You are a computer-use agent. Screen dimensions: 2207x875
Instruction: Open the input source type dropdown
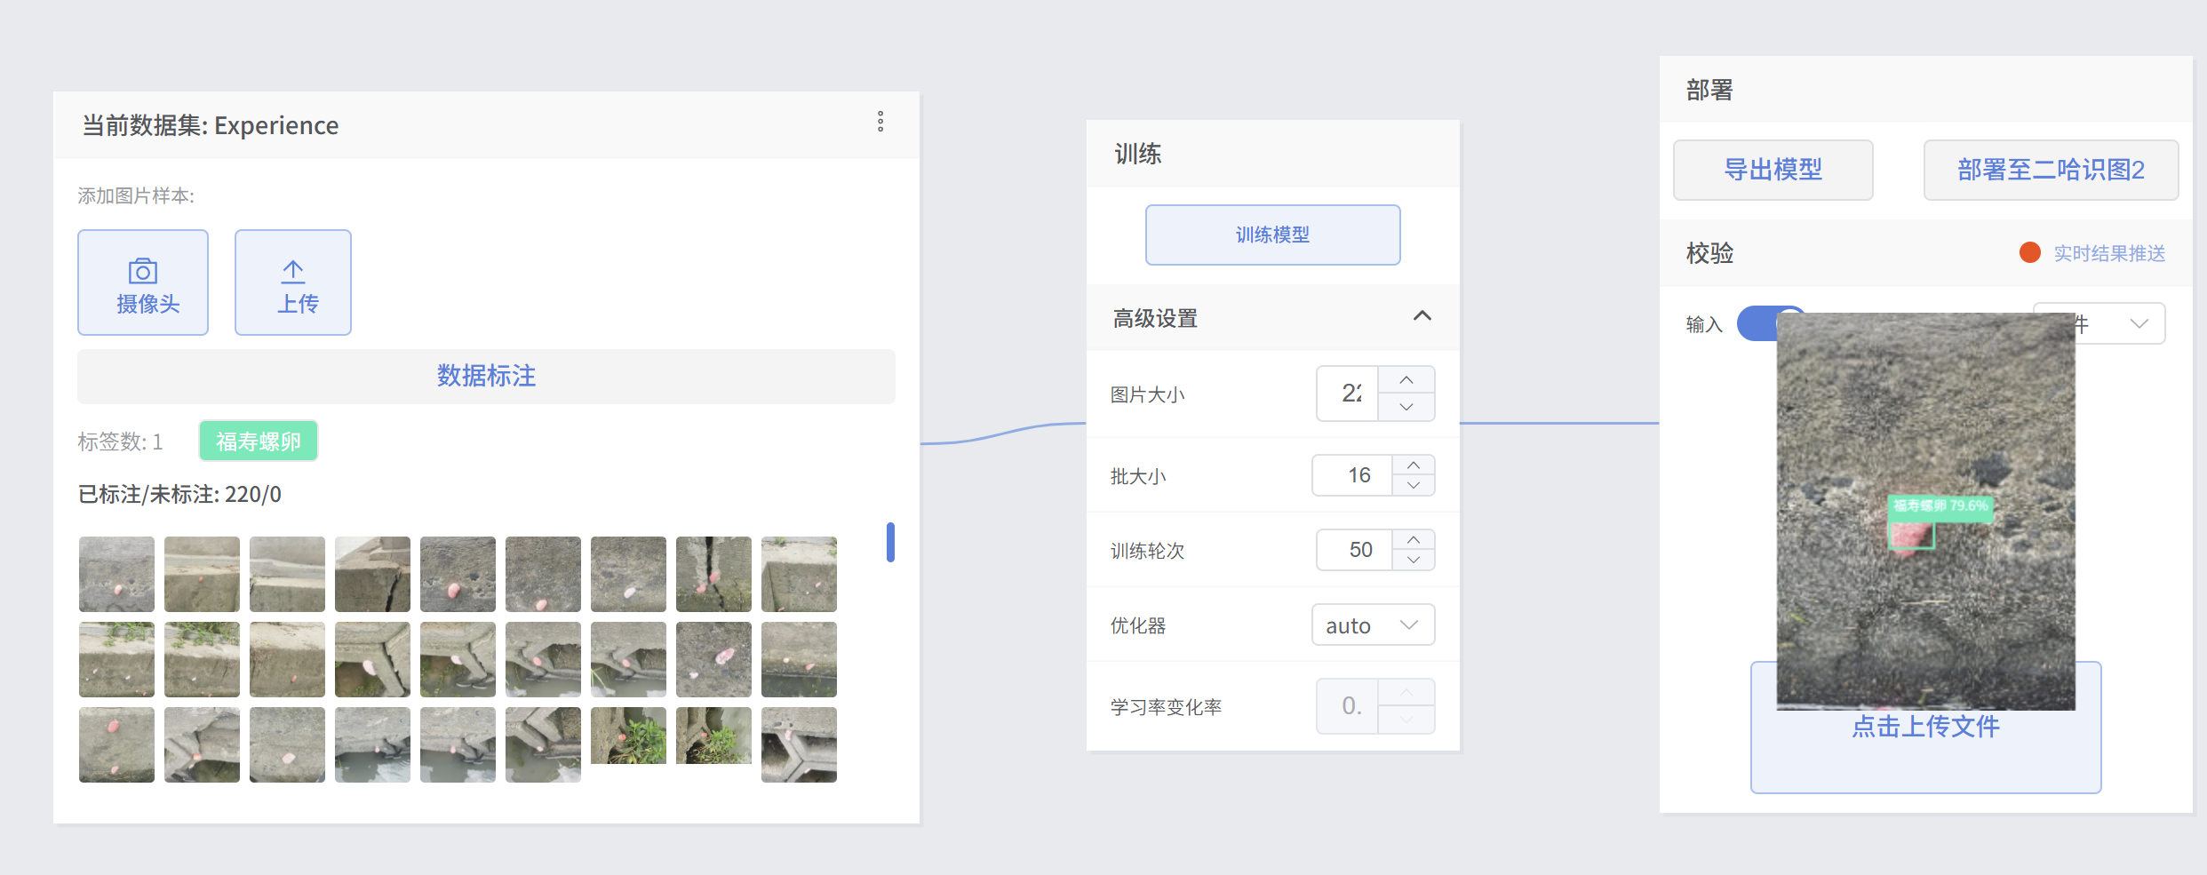pyautogui.click(x=2123, y=324)
